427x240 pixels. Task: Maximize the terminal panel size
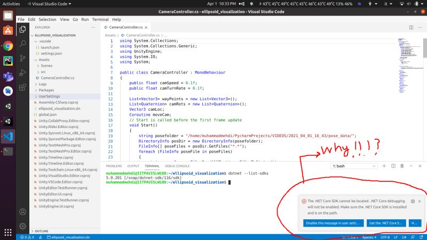click(x=411, y=166)
